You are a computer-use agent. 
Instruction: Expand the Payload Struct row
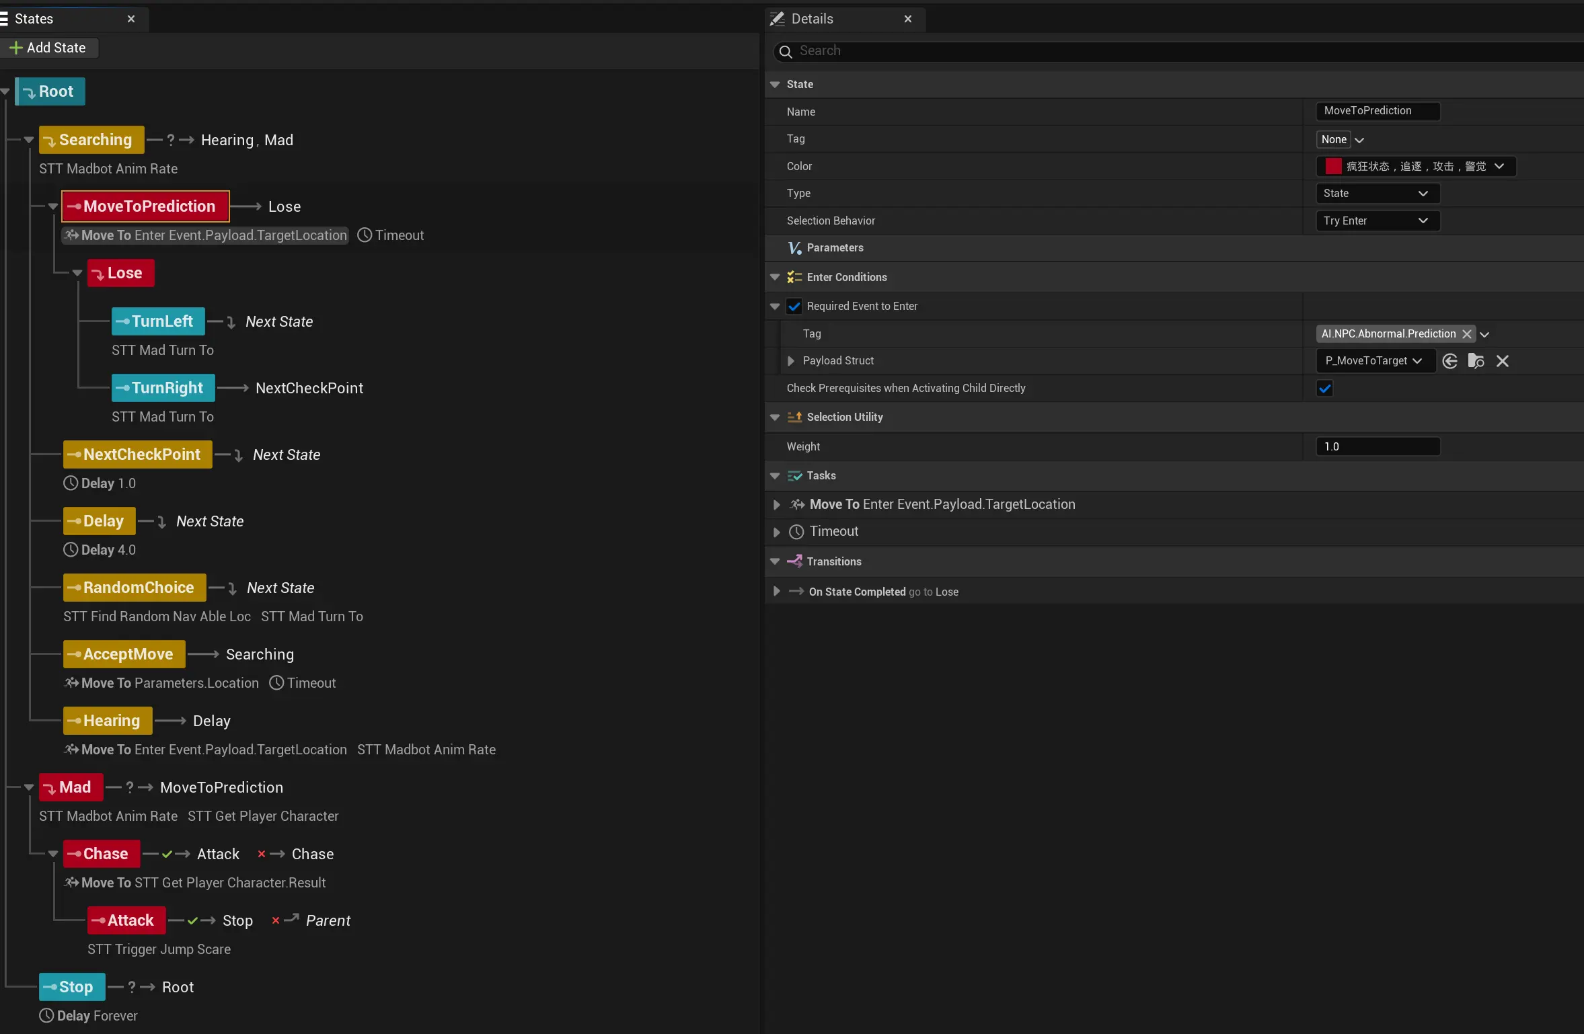pos(790,361)
